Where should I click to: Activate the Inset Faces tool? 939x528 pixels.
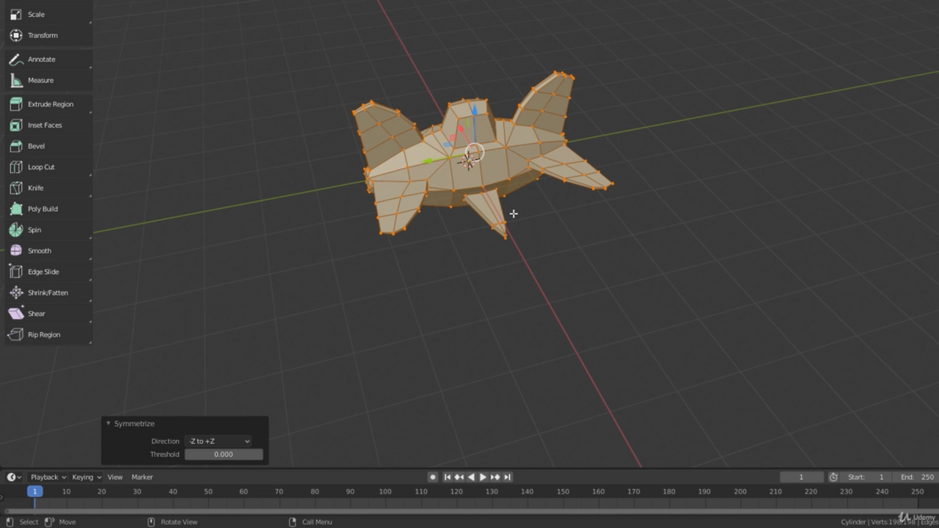pos(48,125)
